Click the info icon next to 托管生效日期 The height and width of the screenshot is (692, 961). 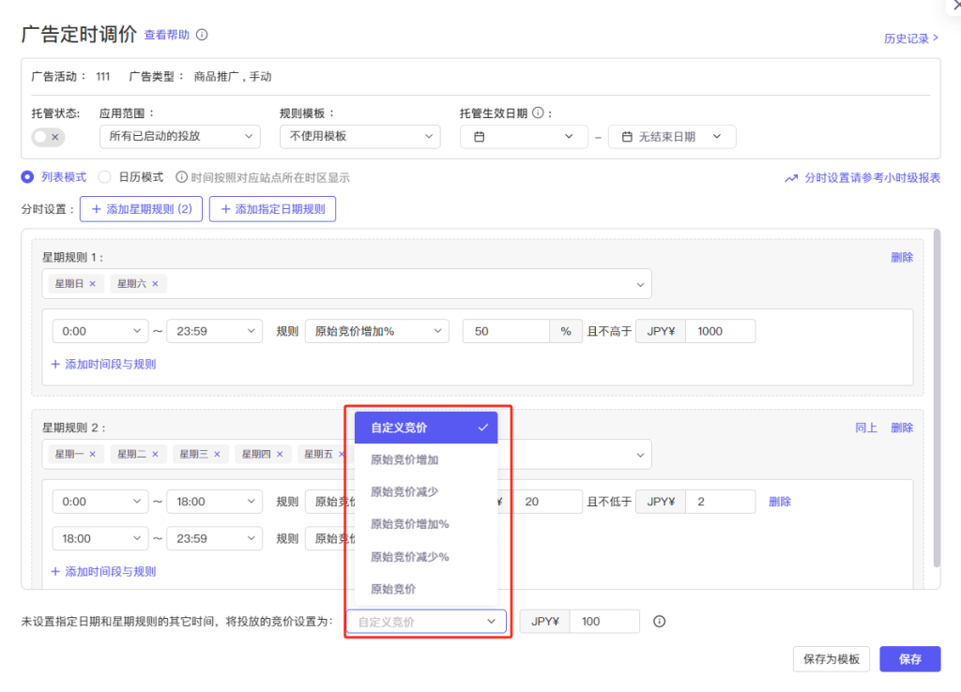pyautogui.click(x=538, y=113)
